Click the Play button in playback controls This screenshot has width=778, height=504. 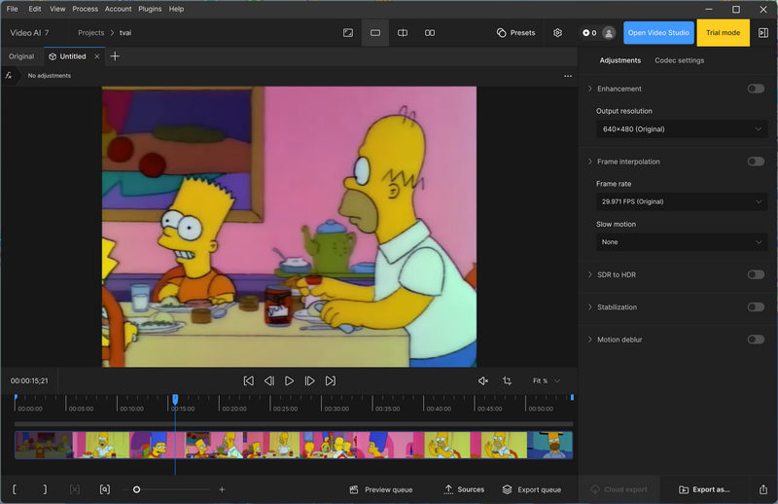coord(289,381)
